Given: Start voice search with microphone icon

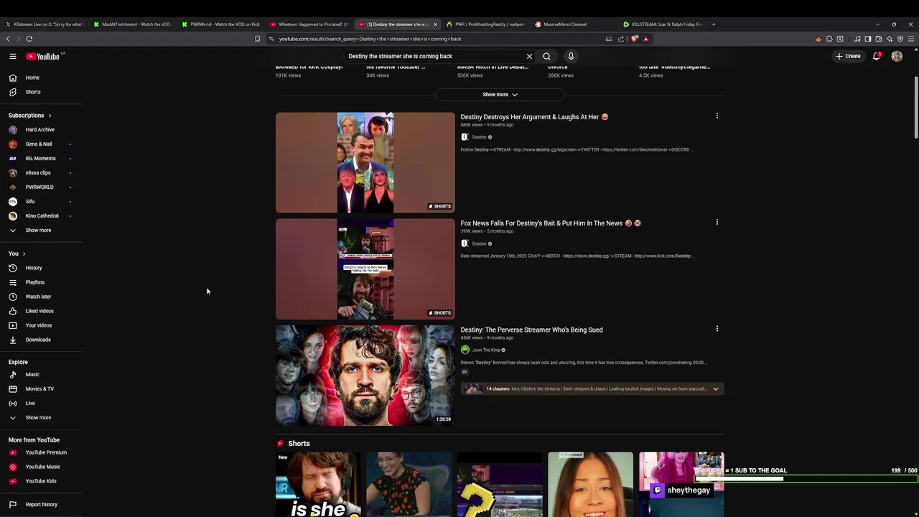Looking at the screenshot, I should [571, 56].
